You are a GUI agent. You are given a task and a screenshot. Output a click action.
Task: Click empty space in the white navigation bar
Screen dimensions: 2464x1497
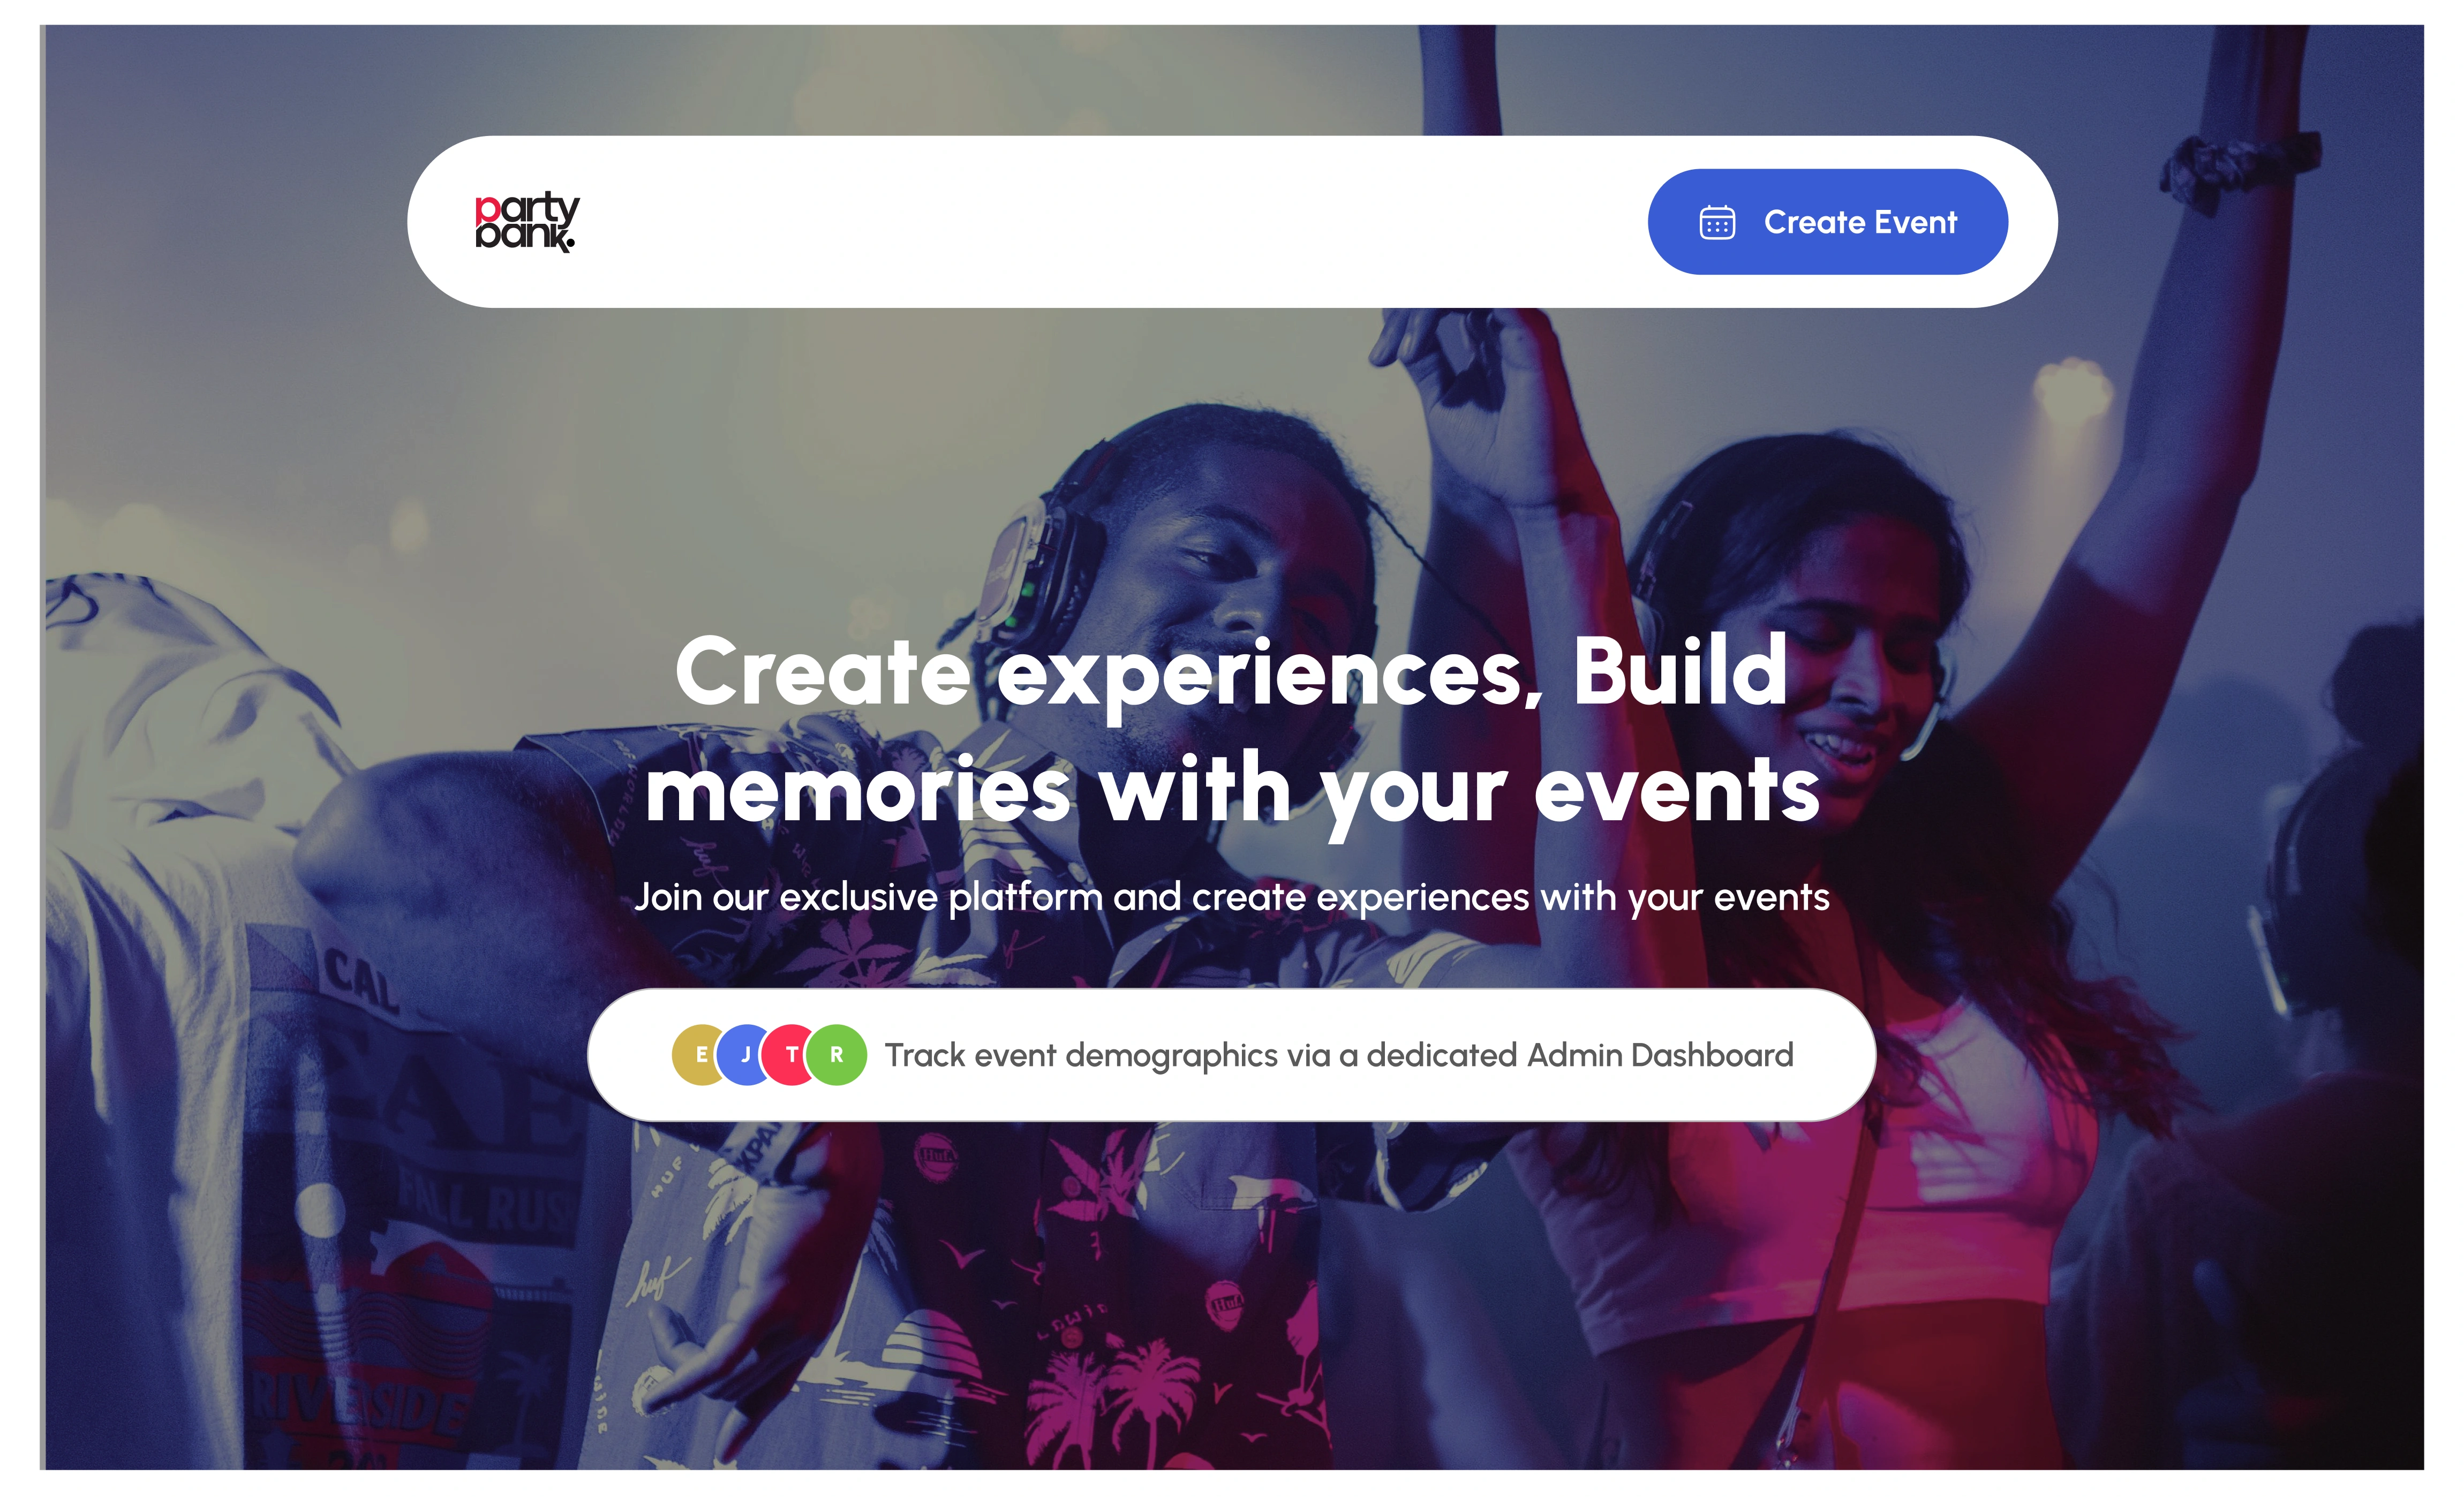[1100, 222]
